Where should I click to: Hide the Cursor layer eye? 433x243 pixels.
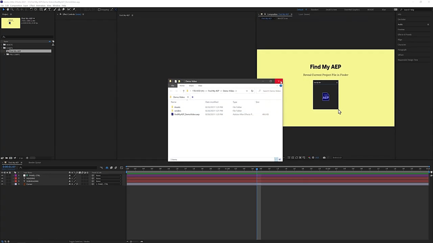click(x=2, y=184)
